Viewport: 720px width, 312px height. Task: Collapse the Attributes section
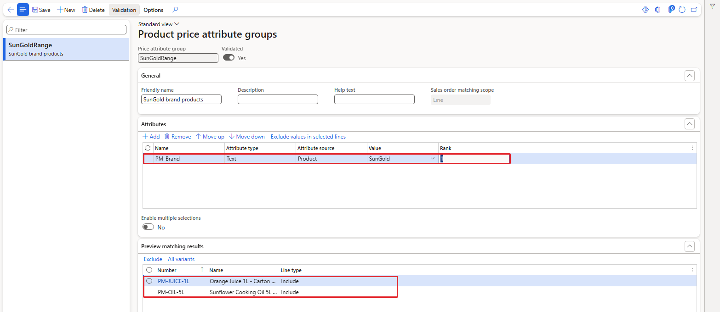pos(689,124)
